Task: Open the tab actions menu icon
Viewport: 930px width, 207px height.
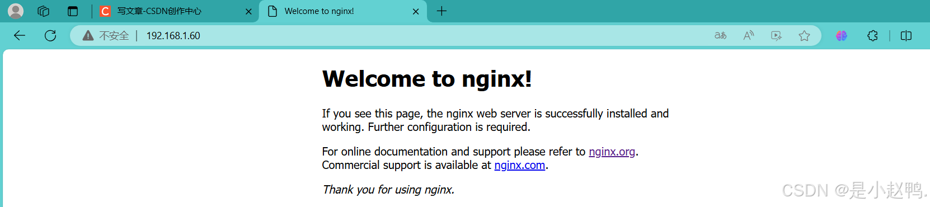Action: (73, 11)
